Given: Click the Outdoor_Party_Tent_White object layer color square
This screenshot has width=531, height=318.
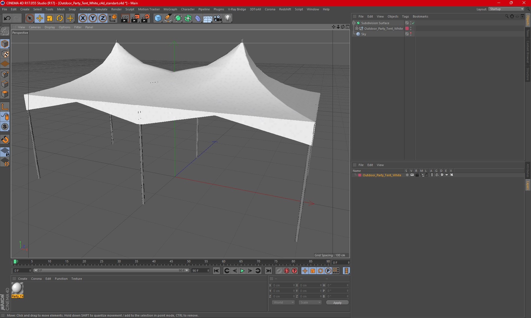Looking at the screenshot, I should pyautogui.click(x=407, y=29).
